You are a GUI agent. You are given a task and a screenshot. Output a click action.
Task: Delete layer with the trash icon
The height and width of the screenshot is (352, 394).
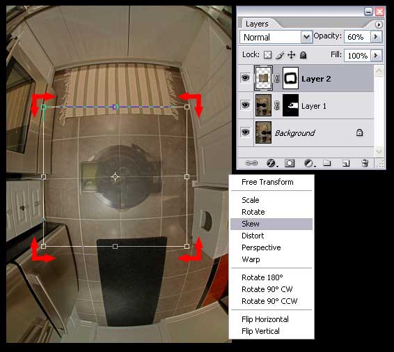click(365, 163)
